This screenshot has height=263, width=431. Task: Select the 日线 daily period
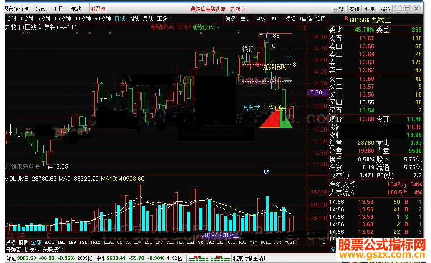tap(120, 18)
